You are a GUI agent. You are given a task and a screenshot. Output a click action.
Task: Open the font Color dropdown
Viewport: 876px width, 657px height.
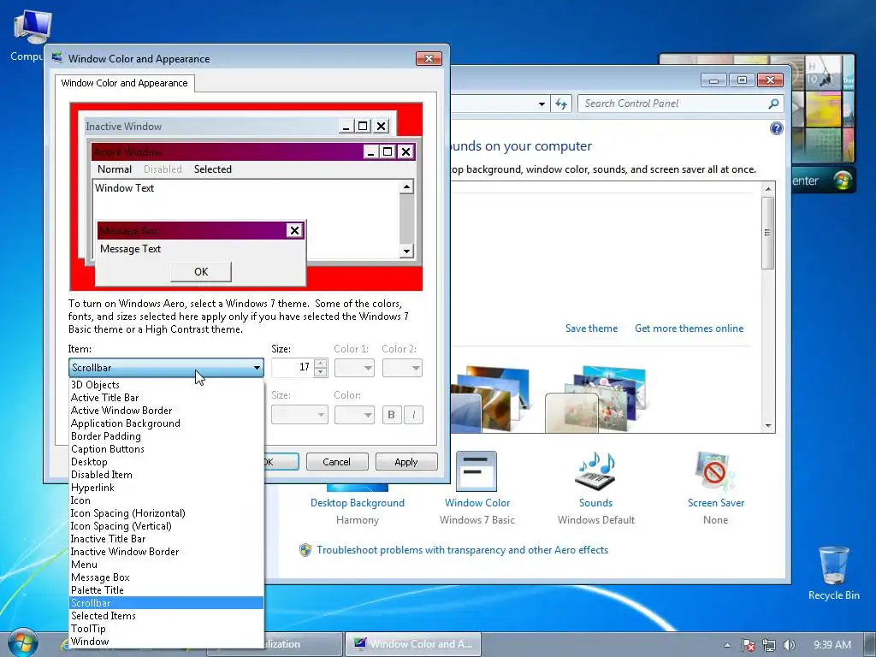354,415
